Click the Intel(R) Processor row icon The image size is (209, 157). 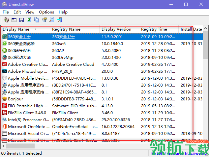[x=5, y=119]
